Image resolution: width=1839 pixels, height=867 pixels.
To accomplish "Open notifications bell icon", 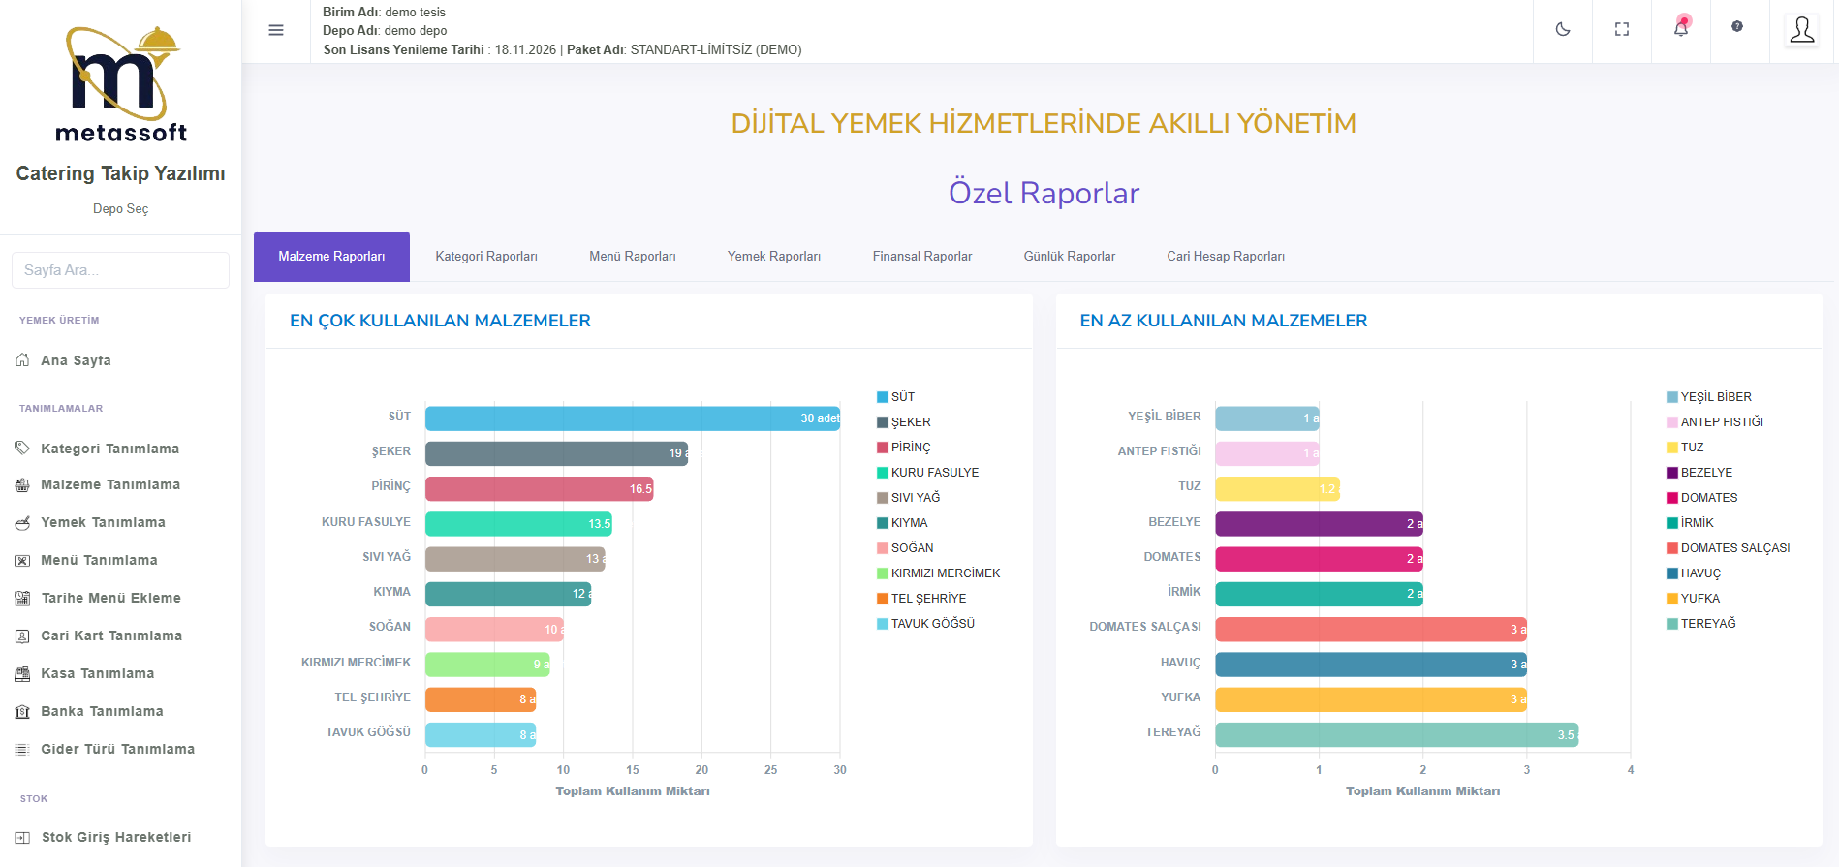I will click(x=1681, y=29).
